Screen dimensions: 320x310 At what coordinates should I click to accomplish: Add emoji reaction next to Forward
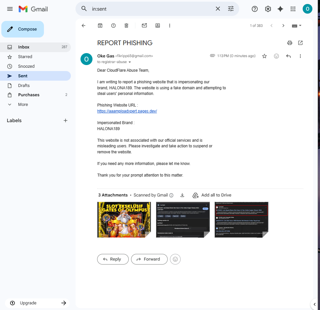pos(175,259)
